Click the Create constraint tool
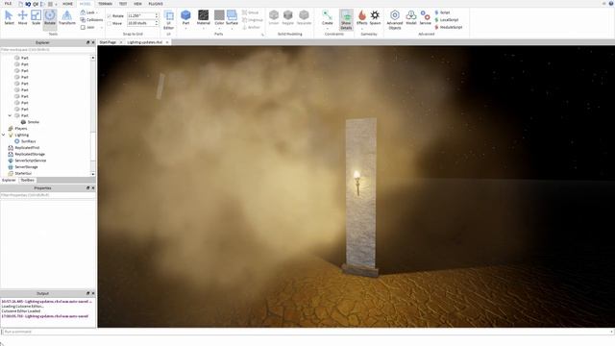This screenshot has width=615, height=346. (327, 17)
